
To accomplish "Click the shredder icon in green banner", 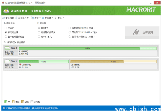I will [x=6, y=11].
